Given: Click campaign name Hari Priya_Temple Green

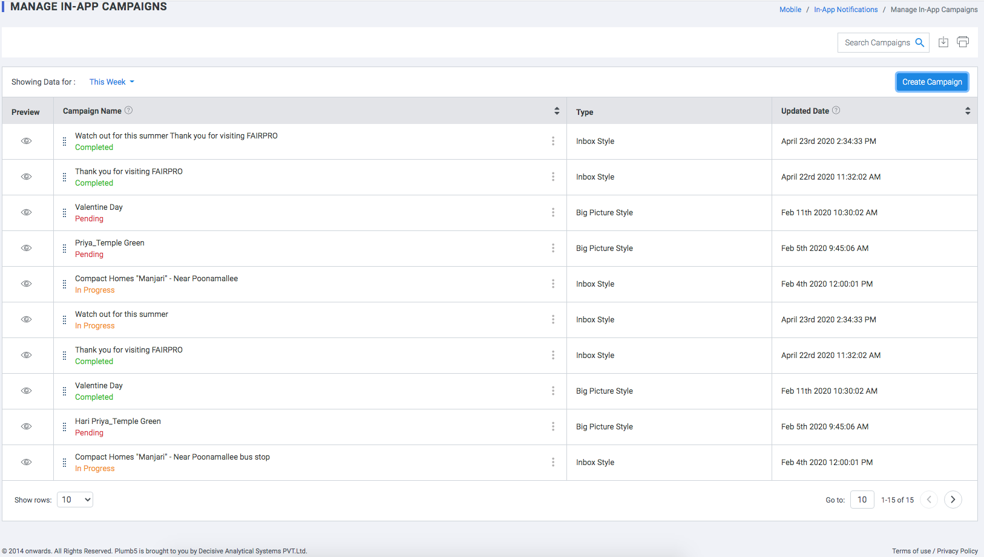Looking at the screenshot, I should (x=118, y=421).
